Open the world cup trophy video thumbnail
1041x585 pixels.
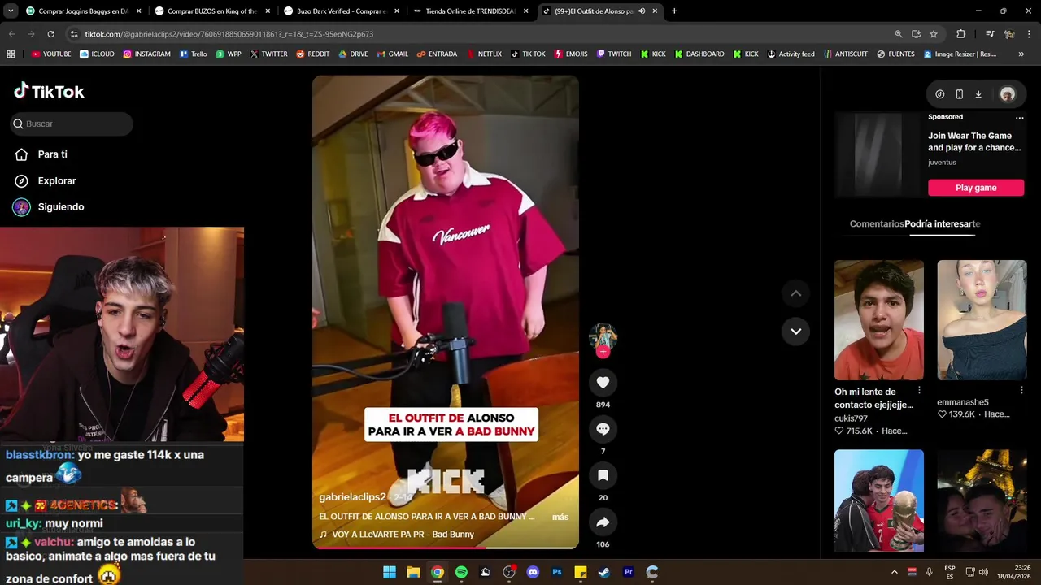tap(879, 501)
